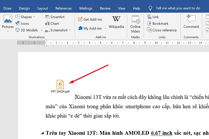This screenshot has width=209, height=139.
Task: Click the underlined text 6.67 inch
Action: tap(162, 133)
